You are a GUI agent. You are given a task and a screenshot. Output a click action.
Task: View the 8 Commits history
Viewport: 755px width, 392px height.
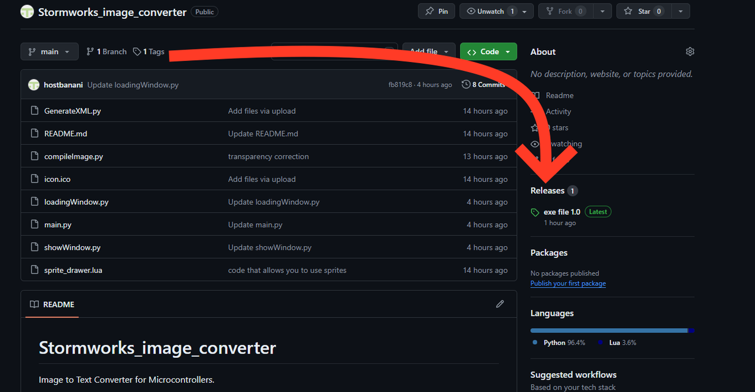(483, 84)
